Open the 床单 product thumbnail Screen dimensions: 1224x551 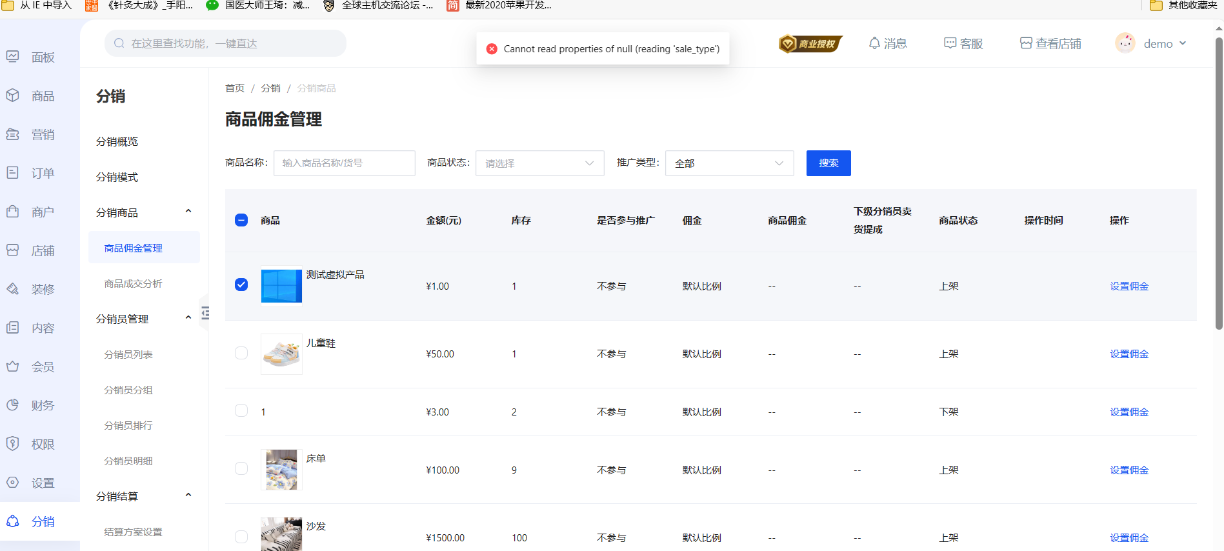coord(281,470)
